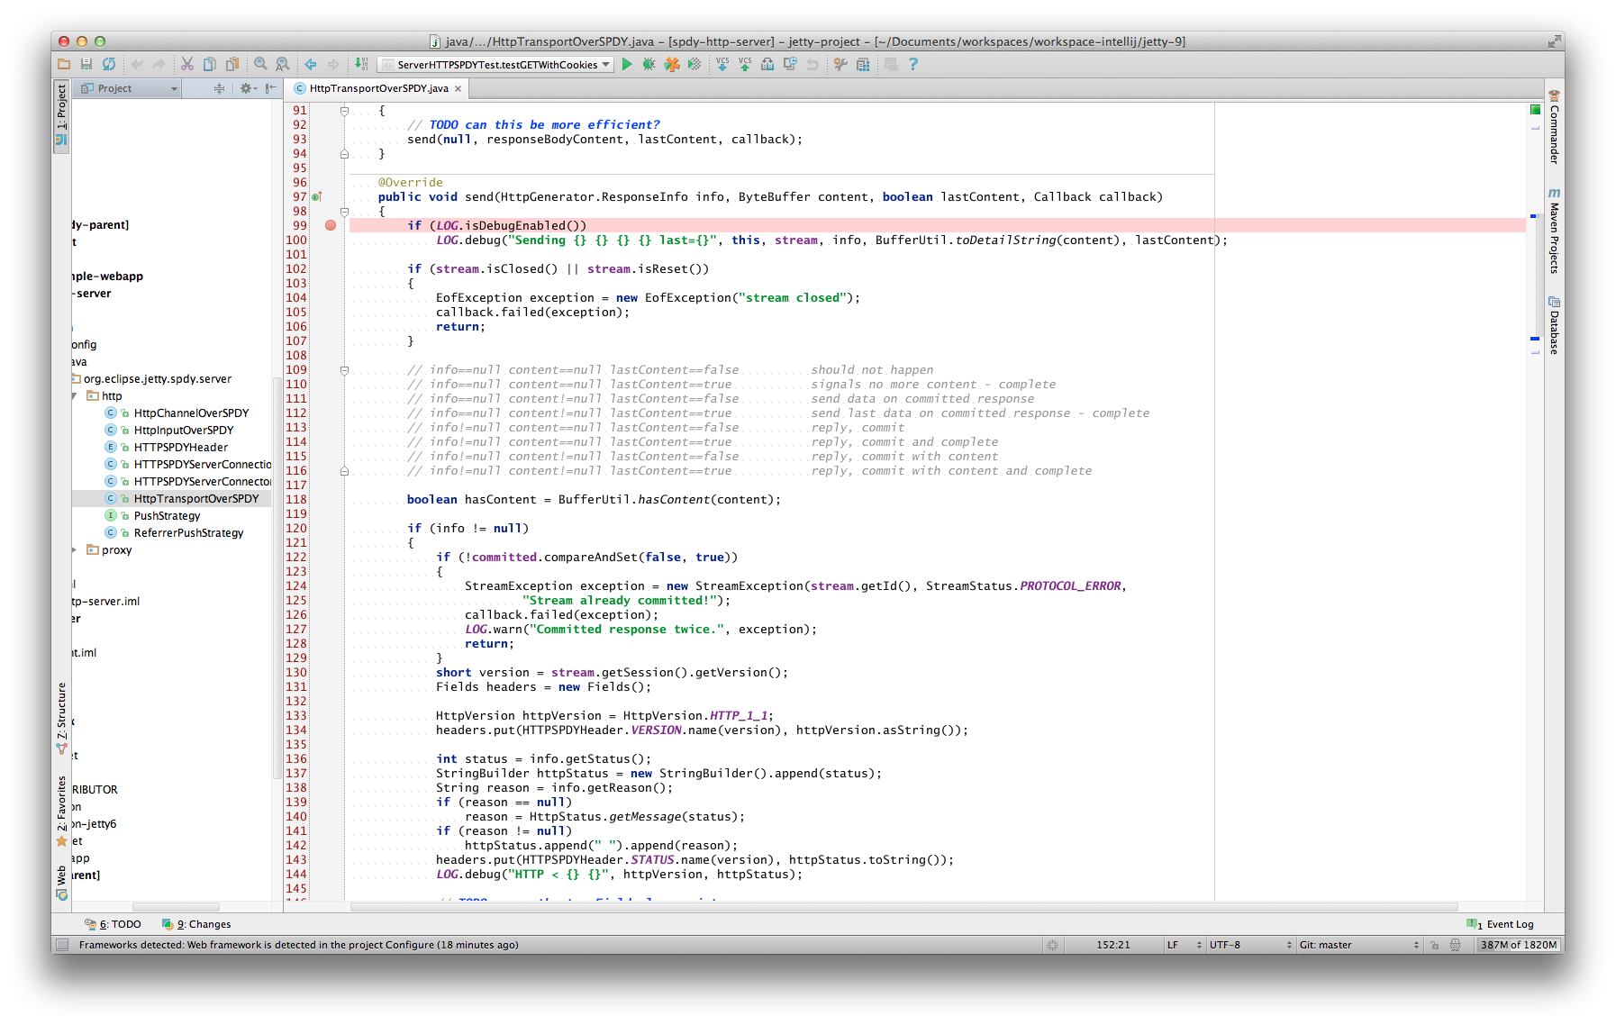Viewport: 1616px width, 1025px height.
Task: Toggle the breakpoint on line 99
Action: click(x=331, y=225)
